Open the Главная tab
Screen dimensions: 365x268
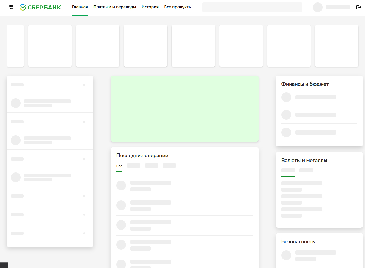click(x=80, y=7)
